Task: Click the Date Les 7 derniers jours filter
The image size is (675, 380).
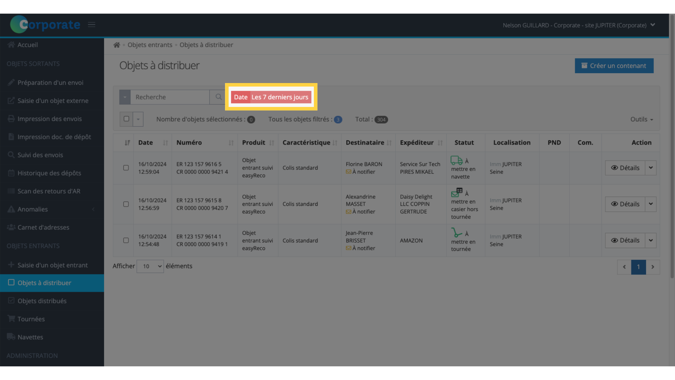Action: click(x=271, y=97)
